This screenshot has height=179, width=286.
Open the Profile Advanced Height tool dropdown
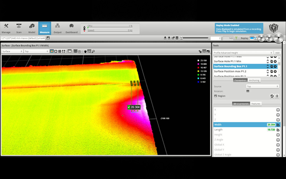(x=243, y=53)
